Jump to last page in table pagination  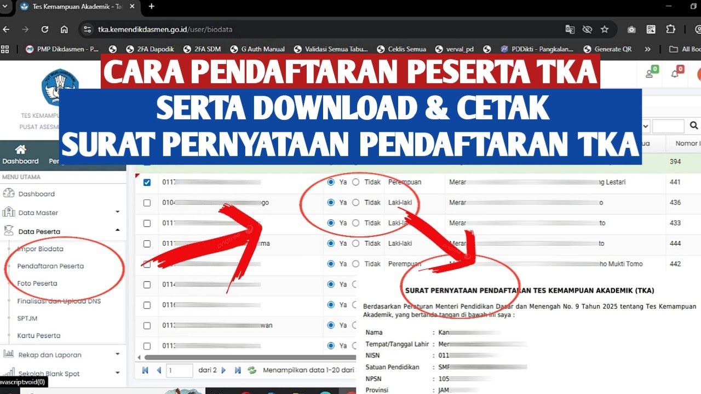[238, 370]
